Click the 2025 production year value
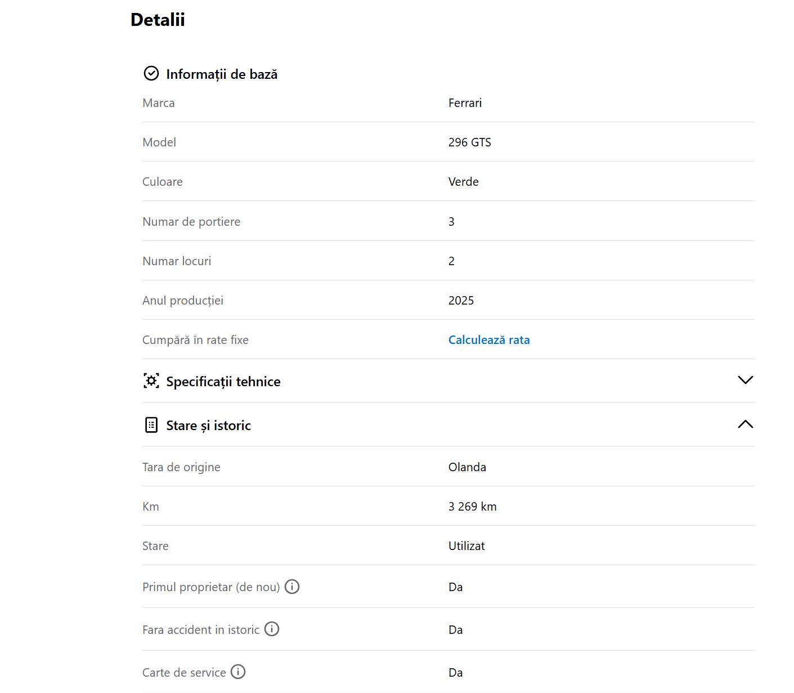 (x=461, y=301)
